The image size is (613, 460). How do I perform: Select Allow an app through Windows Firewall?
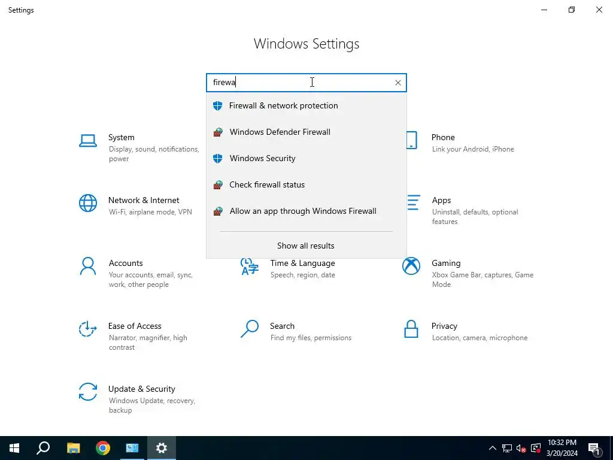306,211
